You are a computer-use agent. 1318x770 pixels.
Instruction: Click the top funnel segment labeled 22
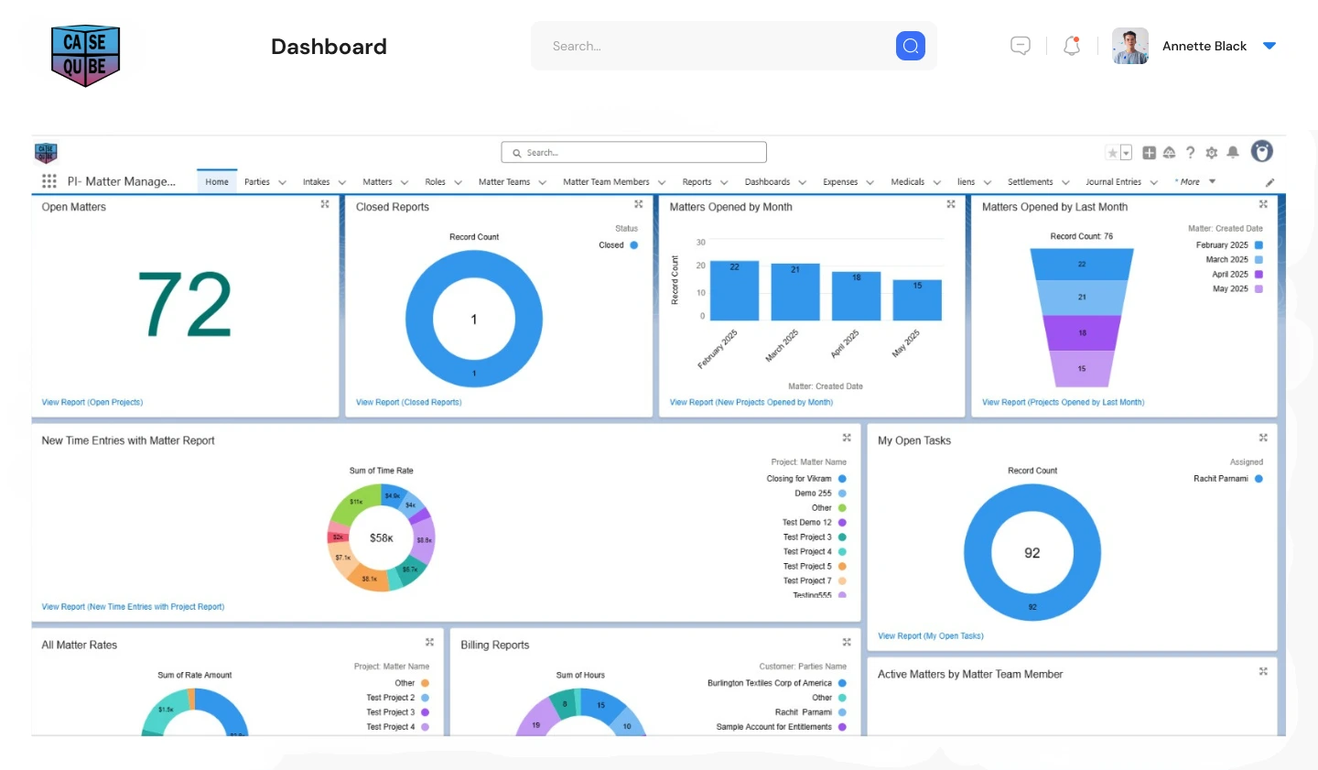click(x=1082, y=264)
